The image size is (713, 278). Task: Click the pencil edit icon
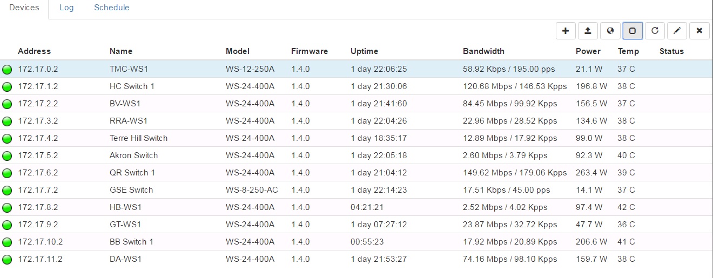(x=677, y=31)
